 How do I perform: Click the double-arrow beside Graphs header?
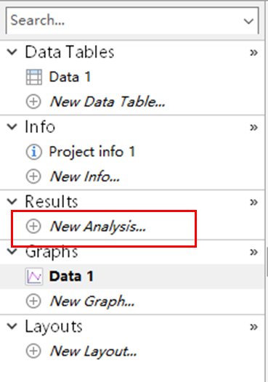253,252
